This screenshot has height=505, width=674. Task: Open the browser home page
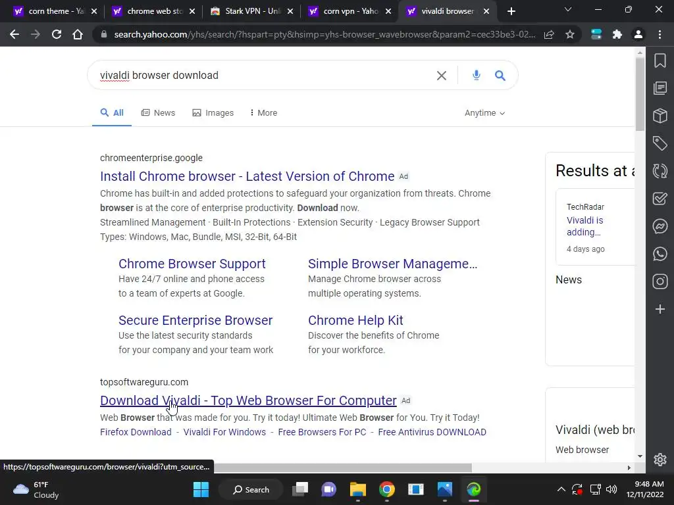[x=78, y=34]
